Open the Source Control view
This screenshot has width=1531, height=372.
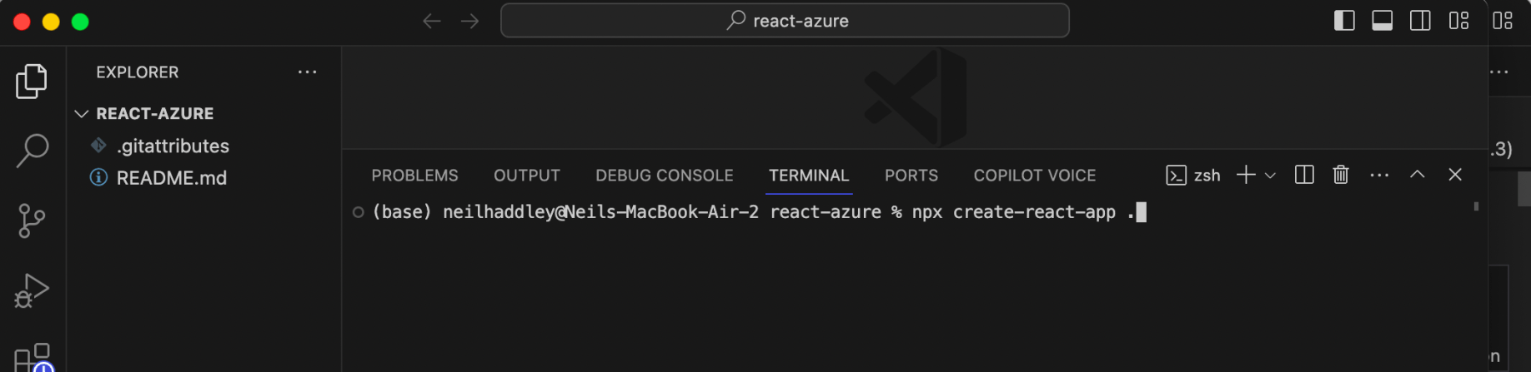point(32,221)
